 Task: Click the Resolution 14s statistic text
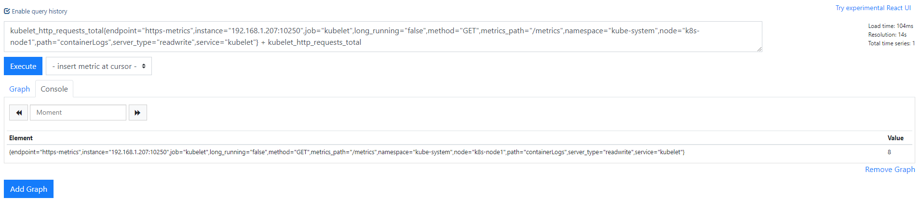(887, 35)
